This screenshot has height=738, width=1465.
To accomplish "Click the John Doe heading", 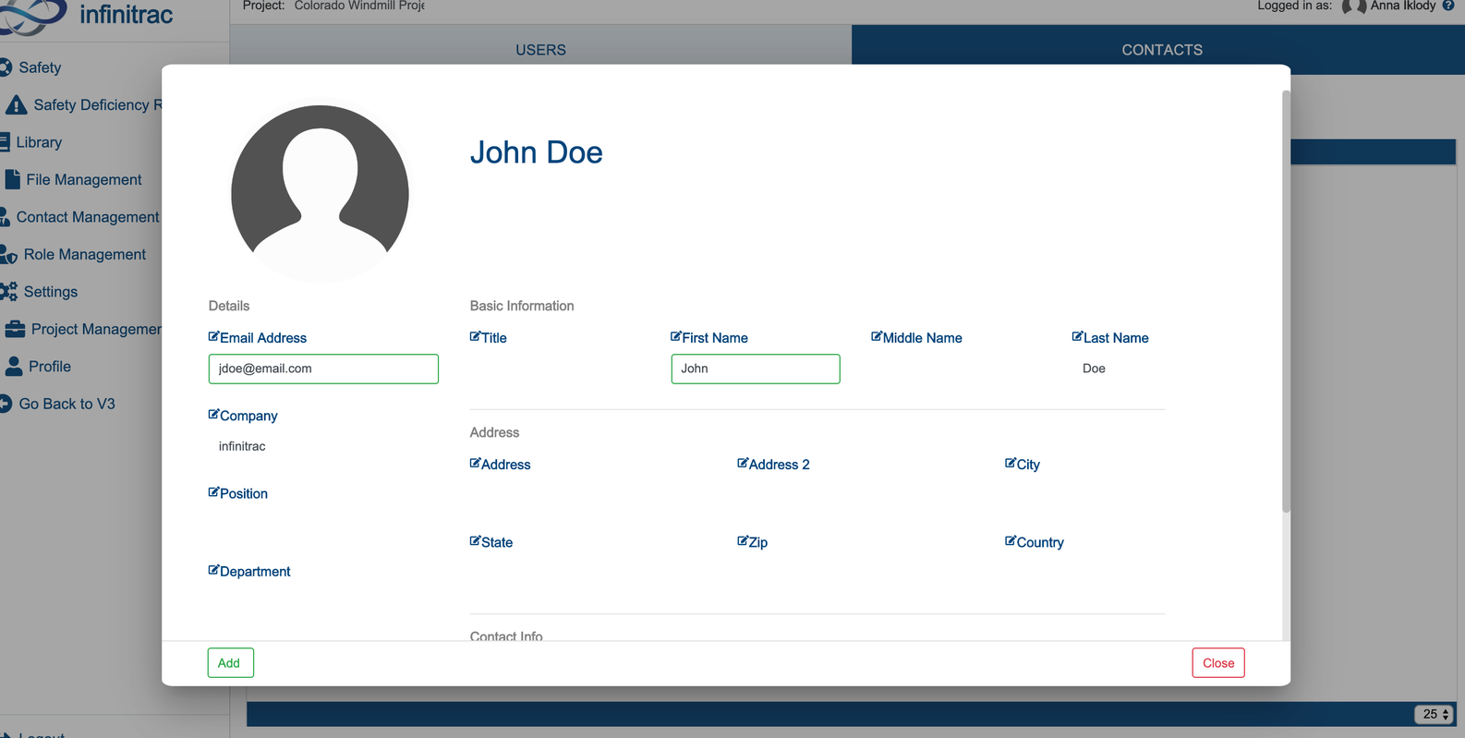I will tap(536, 152).
